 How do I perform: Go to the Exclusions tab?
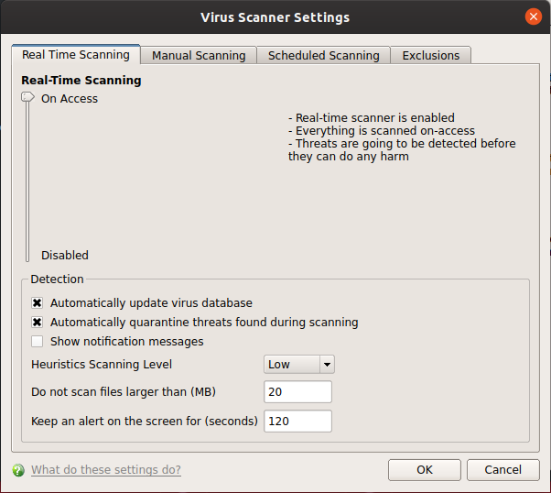(x=431, y=55)
